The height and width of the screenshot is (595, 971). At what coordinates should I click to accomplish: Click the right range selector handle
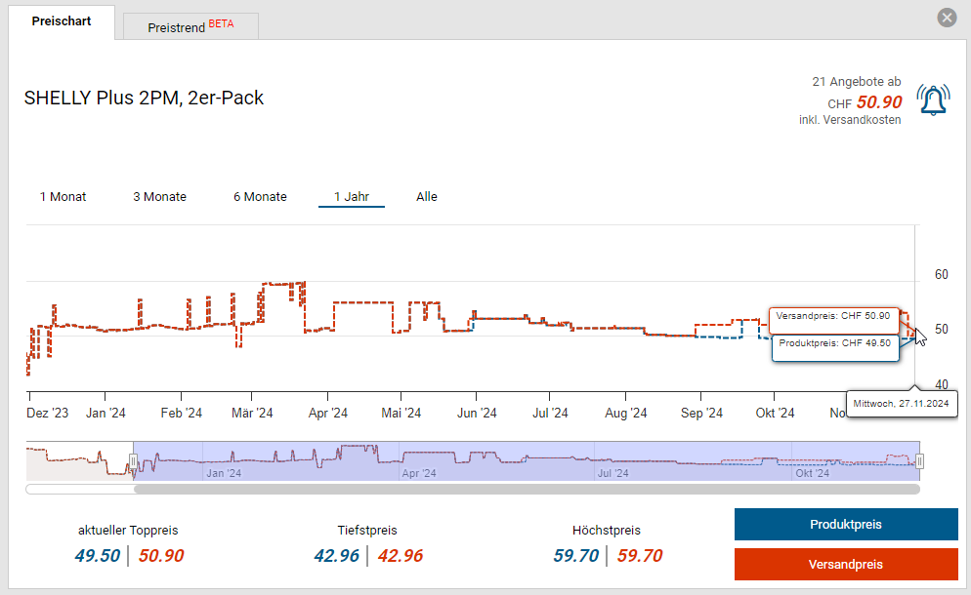point(918,461)
